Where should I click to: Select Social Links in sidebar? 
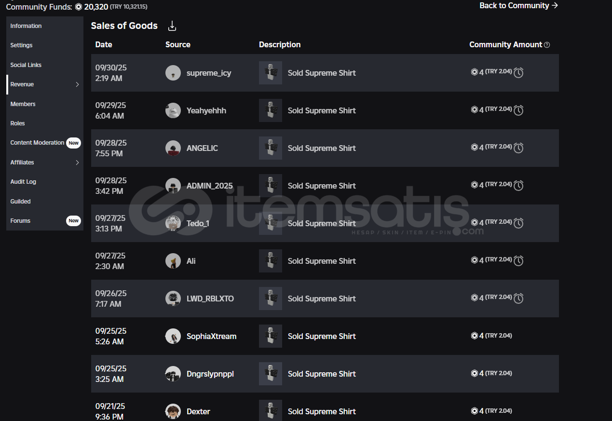(x=26, y=65)
